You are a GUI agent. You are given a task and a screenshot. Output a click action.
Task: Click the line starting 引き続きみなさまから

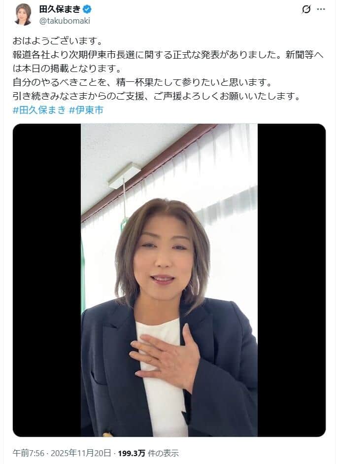pos(156,97)
